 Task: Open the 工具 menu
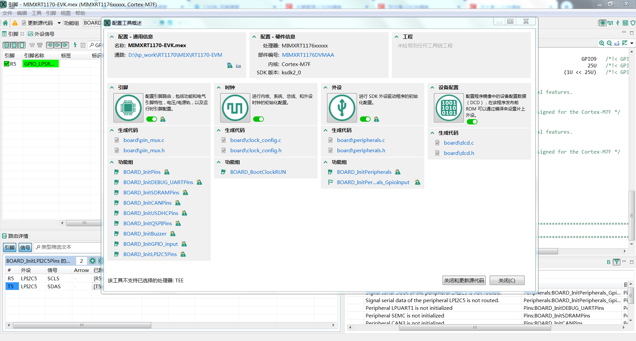(36, 13)
